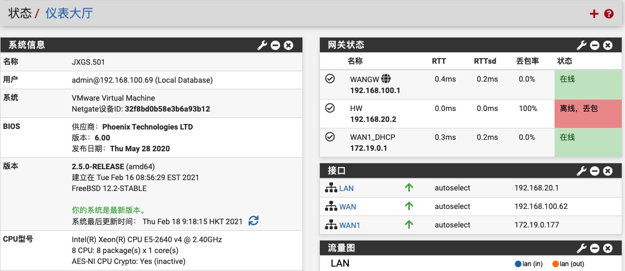Image resolution: width=625 pixels, height=271 pixels.
Task: Minimize the Interfaces widget
Action: 595,171
